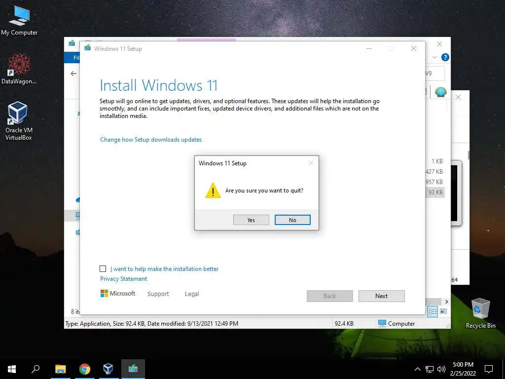Click the setup icon in the title bar
The width and height of the screenshot is (505, 379).
tap(87, 48)
